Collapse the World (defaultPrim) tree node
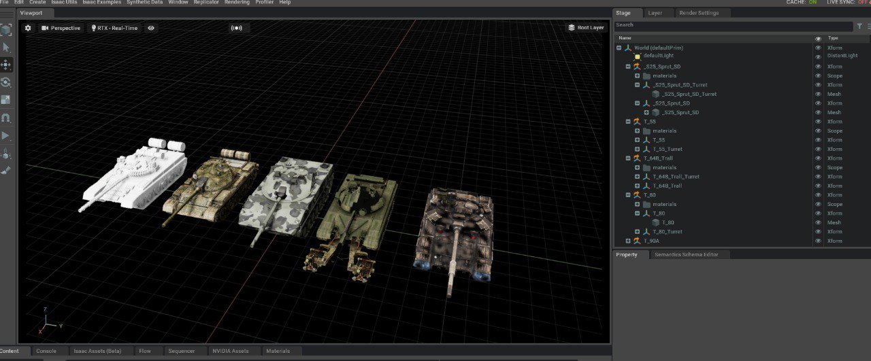871x361 pixels. 619,48
